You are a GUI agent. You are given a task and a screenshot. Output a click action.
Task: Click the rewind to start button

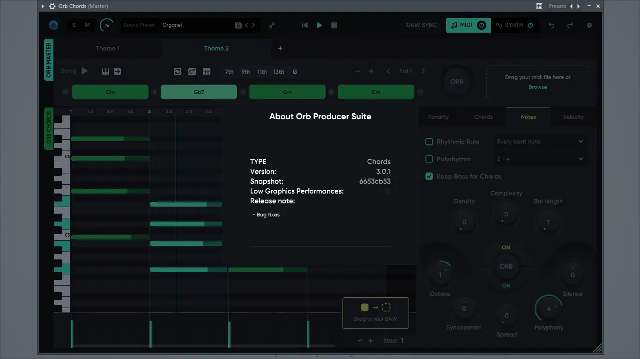tap(305, 25)
